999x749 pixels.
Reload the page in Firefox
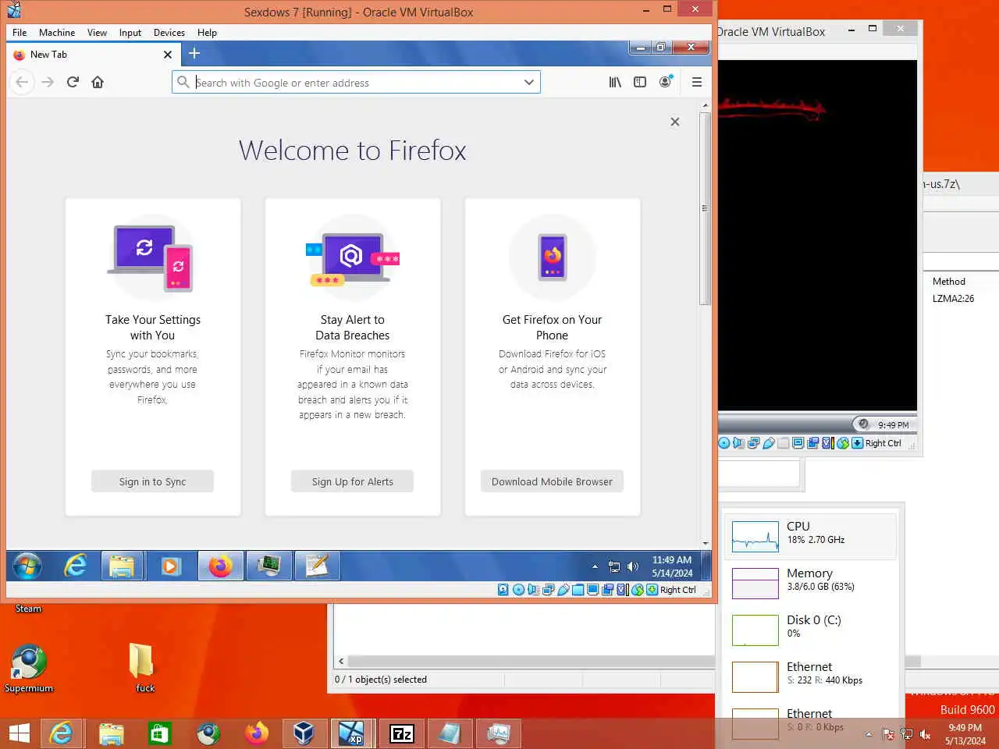[73, 82]
